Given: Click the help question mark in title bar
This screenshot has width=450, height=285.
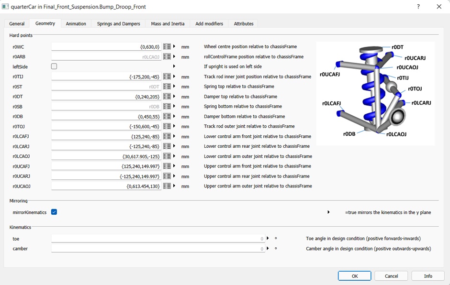Looking at the screenshot, I should coord(418,7).
